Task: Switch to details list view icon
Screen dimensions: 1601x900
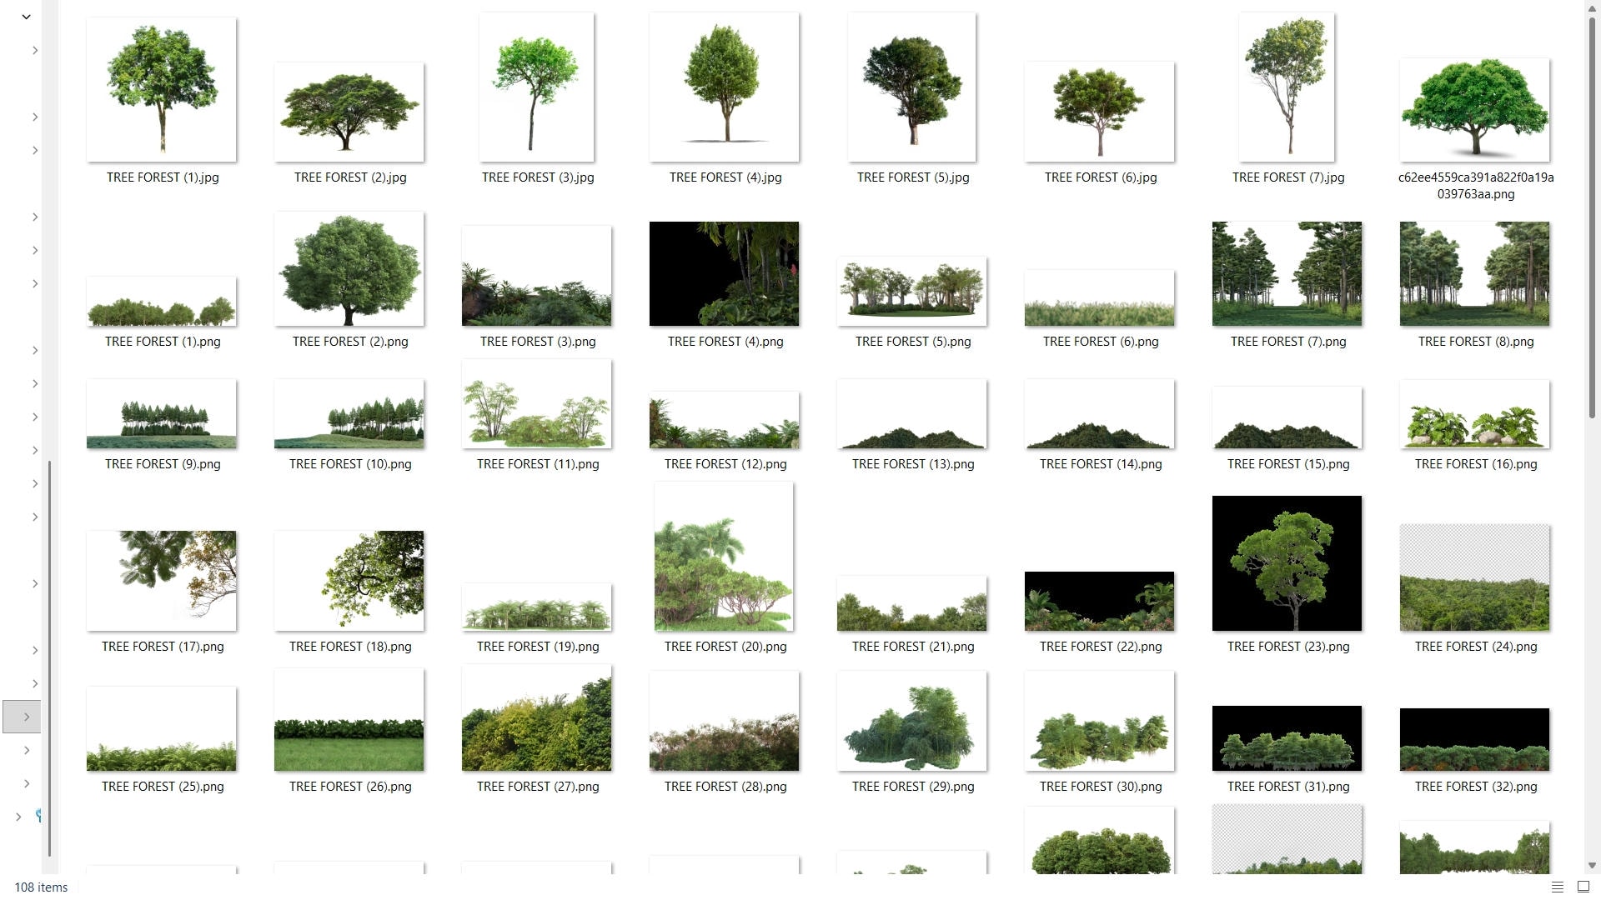Action: pos(1557,887)
